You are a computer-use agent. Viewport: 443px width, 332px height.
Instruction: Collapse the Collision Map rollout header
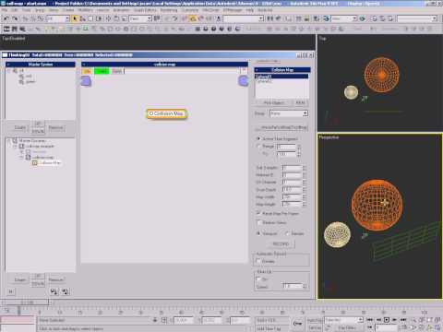(282, 70)
